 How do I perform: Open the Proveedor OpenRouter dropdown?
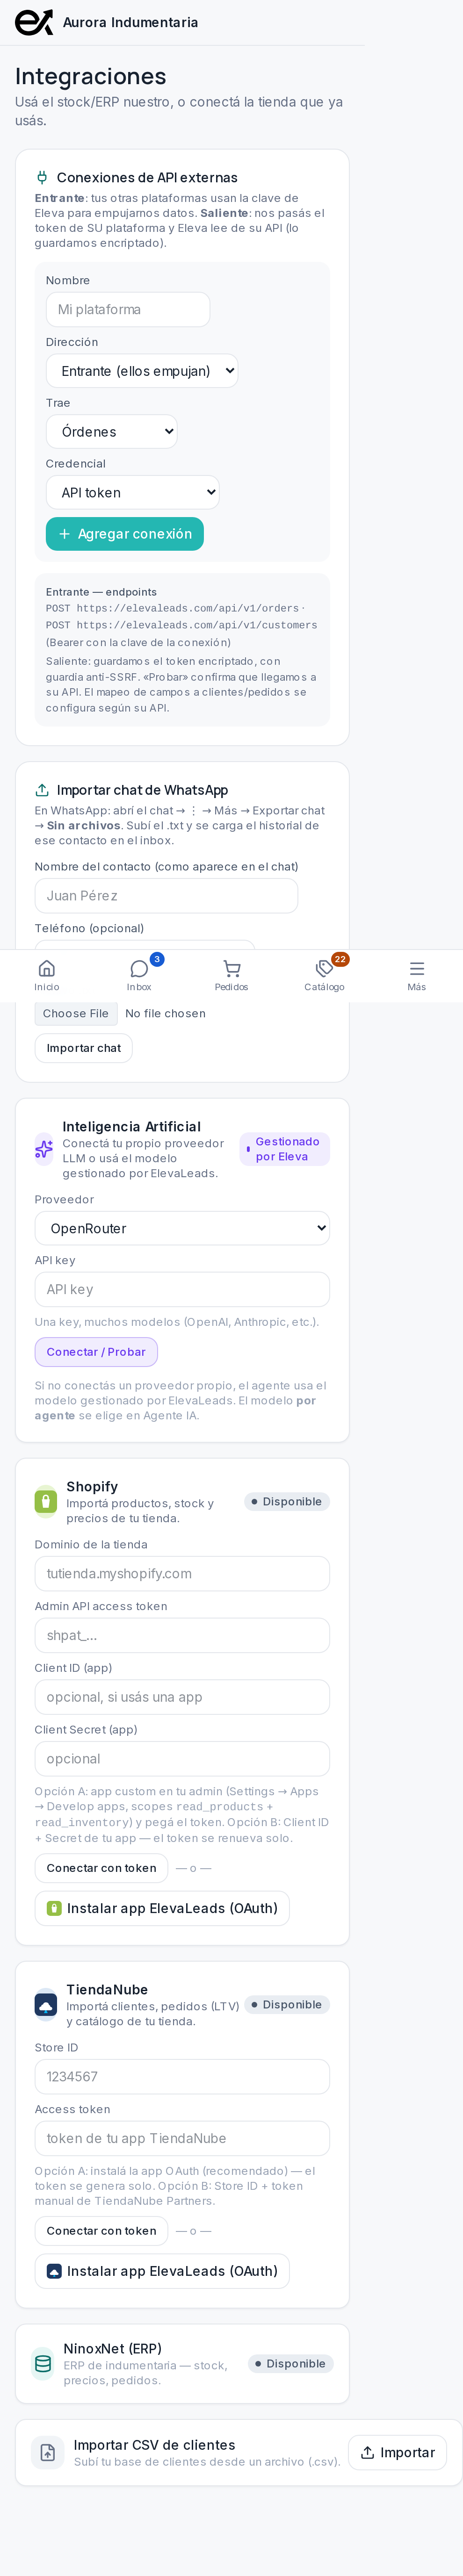[182, 1228]
